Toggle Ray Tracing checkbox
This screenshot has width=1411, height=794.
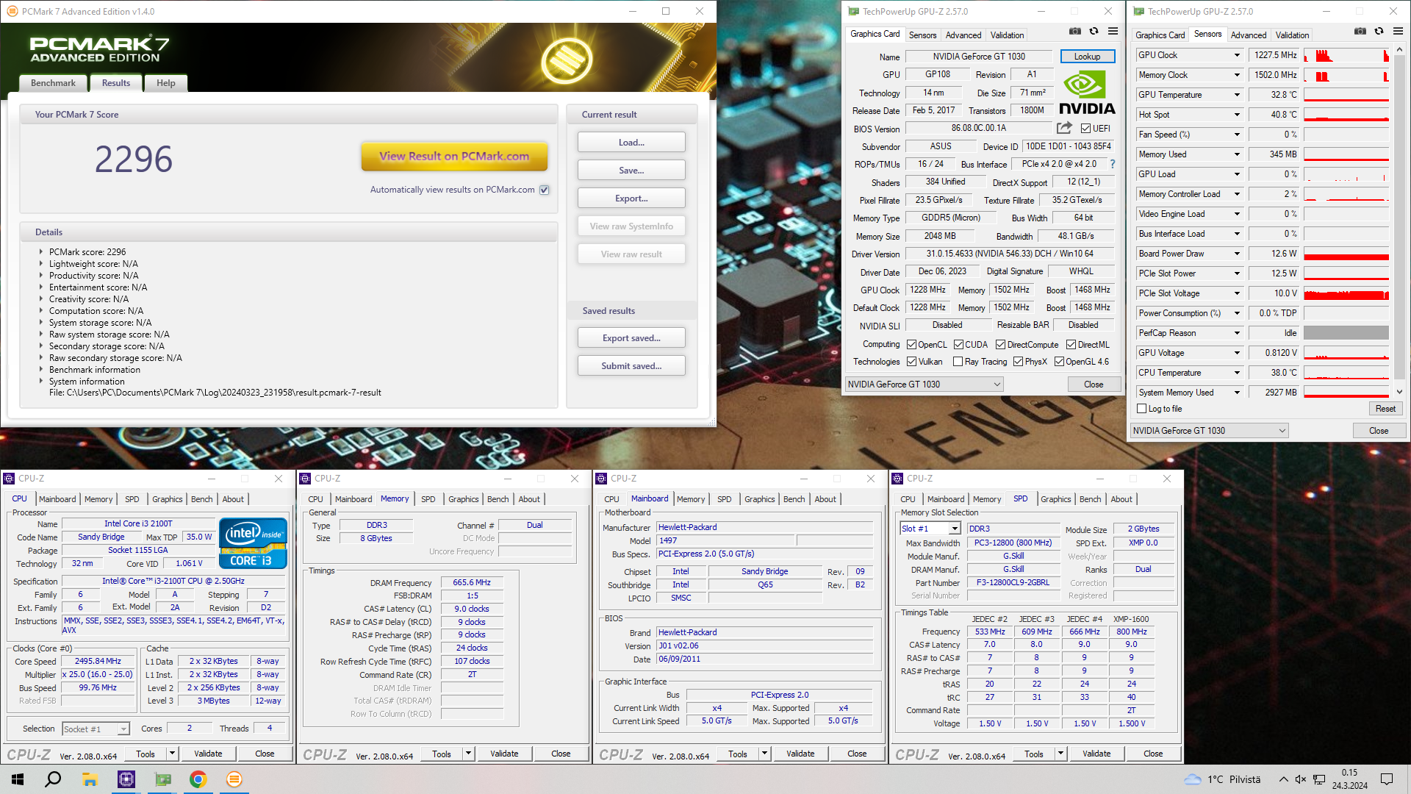point(958,362)
